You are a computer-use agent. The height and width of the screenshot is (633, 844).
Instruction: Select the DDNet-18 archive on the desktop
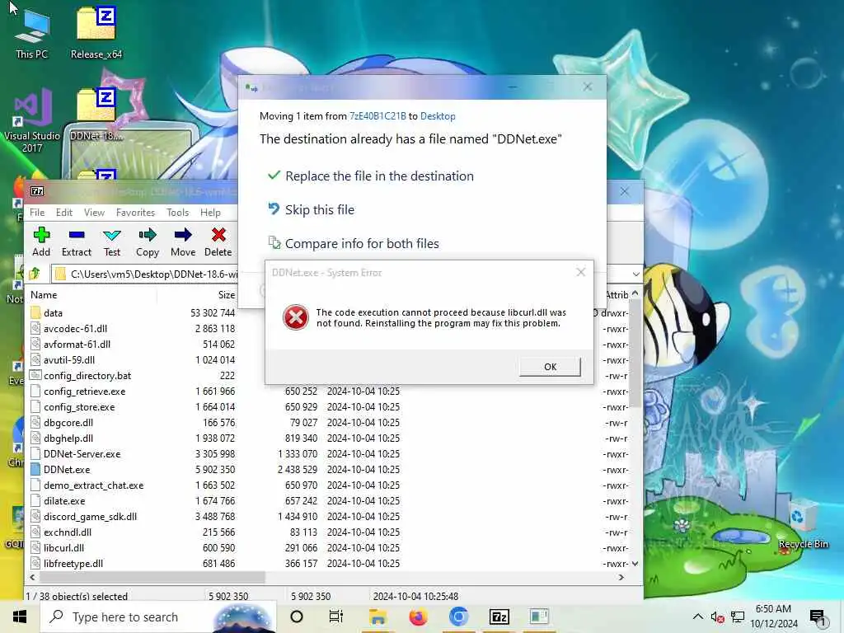coord(96,114)
